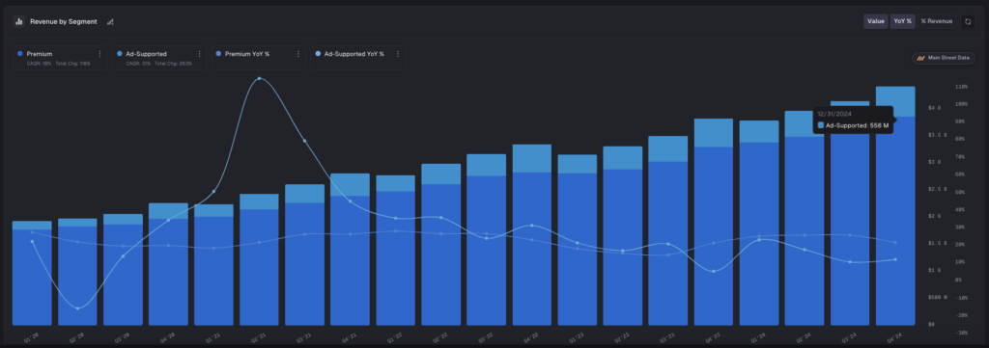The image size is (989, 348).
Task: Click the Premium YoY point at Q4'24
Action: point(895,242)
